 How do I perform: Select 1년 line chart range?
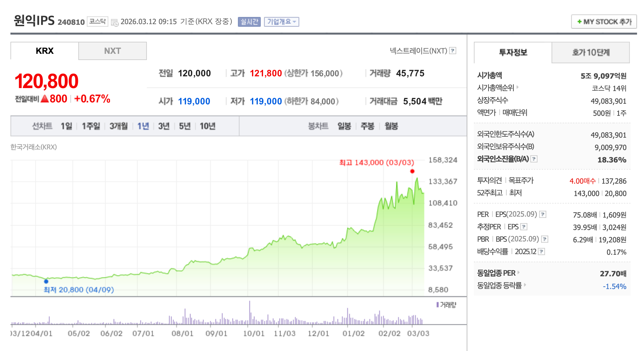[x=143, y=126]
